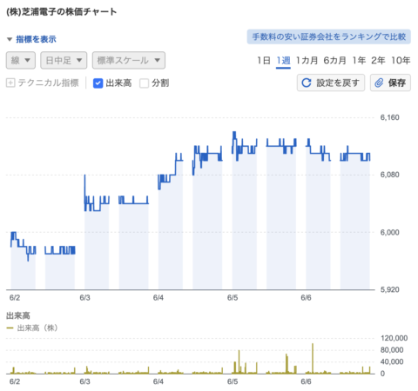Viewport: 418px width, 391px height.
Task: Enable the 分割 checkbox
Action: click(x=144, y=83)
